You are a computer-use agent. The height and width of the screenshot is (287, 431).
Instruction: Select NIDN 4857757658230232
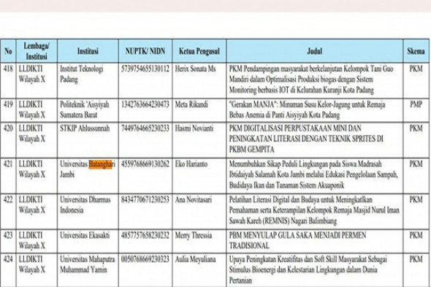tap(145, 236)
